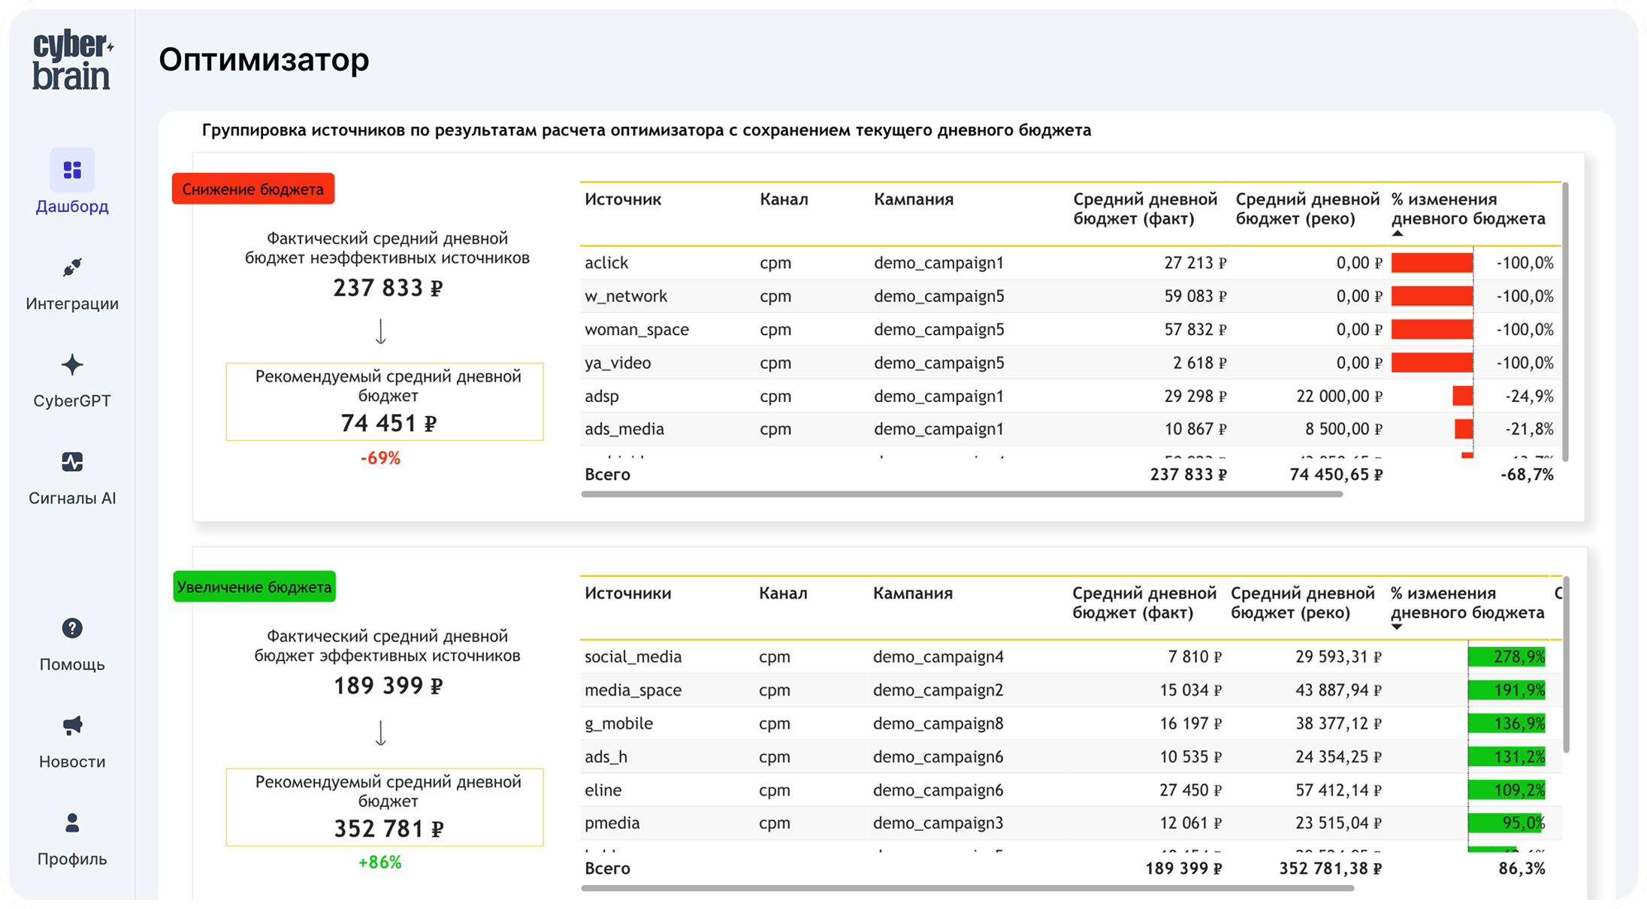
Task: Select the social_media row source cell
Action: pos(633,657)
